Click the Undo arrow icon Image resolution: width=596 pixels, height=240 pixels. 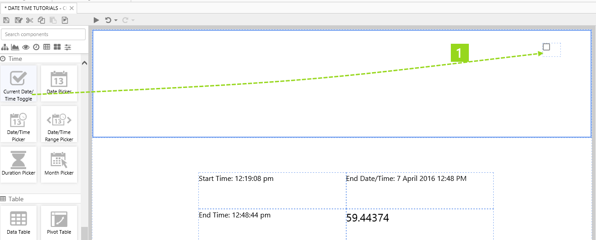tap(108, 20)
